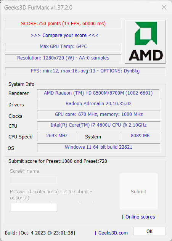Click the Screen name input field
The width and height of the screenshot is (172, 241).
click(34, 180)
